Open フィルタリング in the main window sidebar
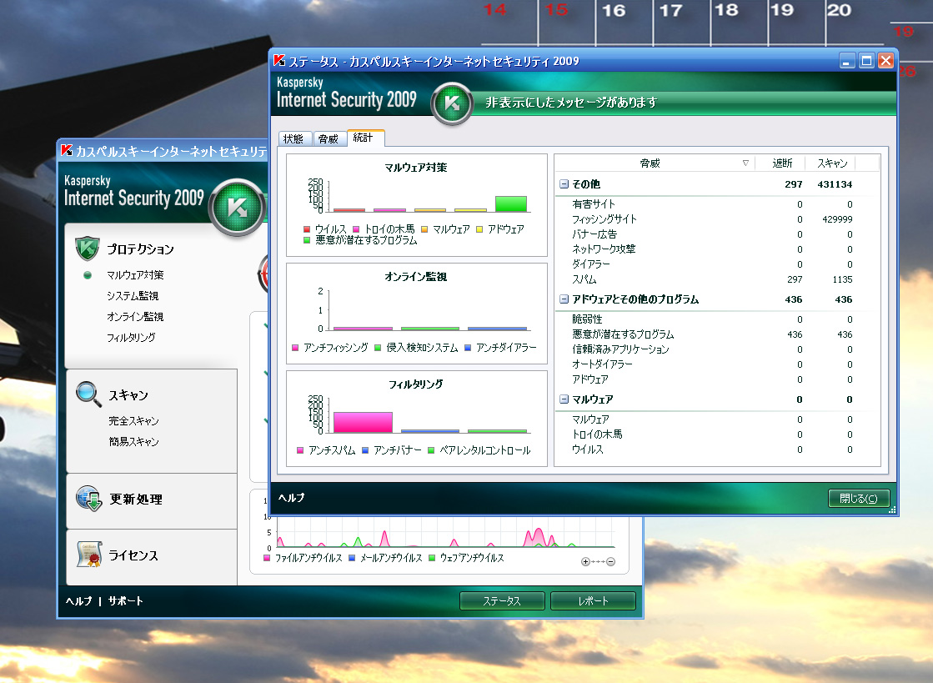The image size is (933, 683). 131,338
